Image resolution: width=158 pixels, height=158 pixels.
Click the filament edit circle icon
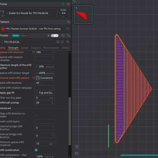[x=68, y=29]
